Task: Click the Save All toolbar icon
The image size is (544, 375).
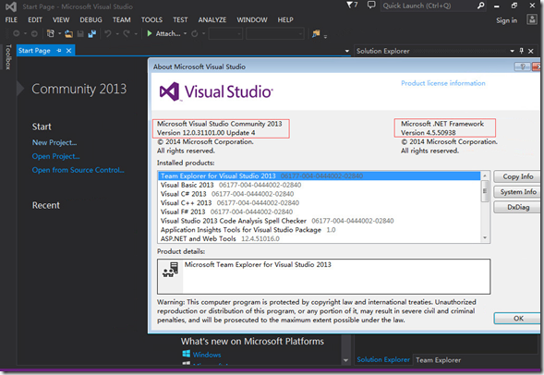Action: (92, 33)
